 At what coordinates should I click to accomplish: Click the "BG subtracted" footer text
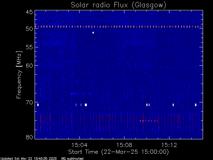pyautogui.click(x=72, y=159)
